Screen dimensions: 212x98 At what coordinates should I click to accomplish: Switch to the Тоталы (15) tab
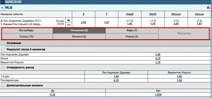pos(26,37)
